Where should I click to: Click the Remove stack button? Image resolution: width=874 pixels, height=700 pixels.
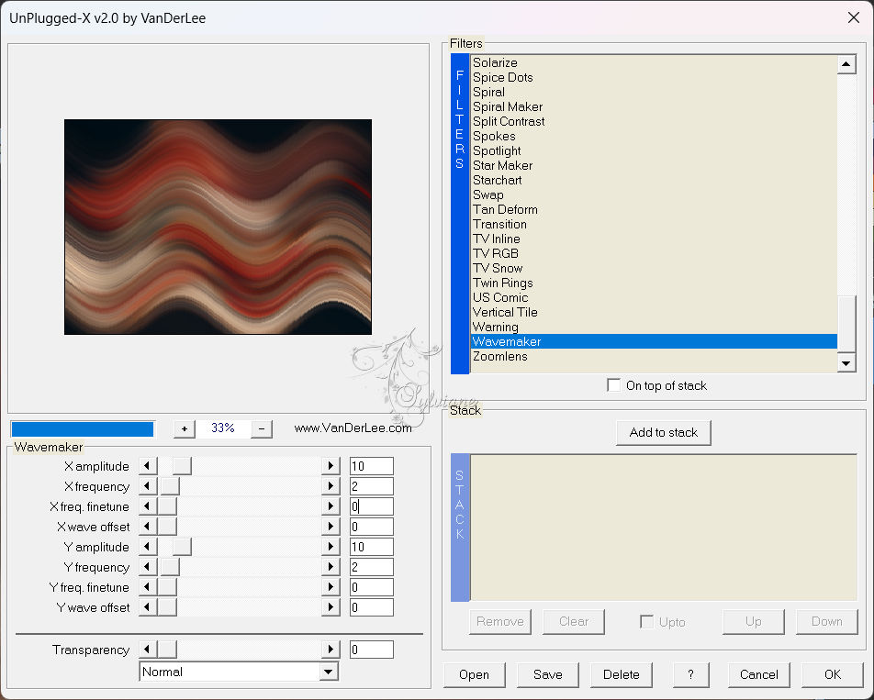500,621
